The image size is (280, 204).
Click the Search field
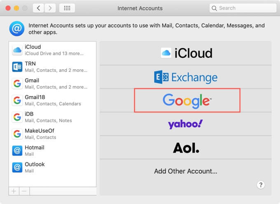[x=243, y=8]
